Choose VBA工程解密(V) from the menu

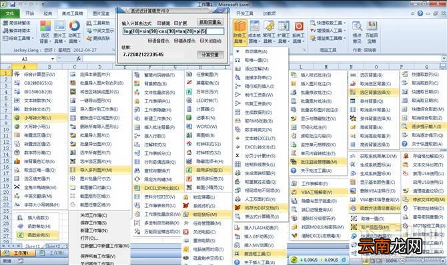(319, 192)
